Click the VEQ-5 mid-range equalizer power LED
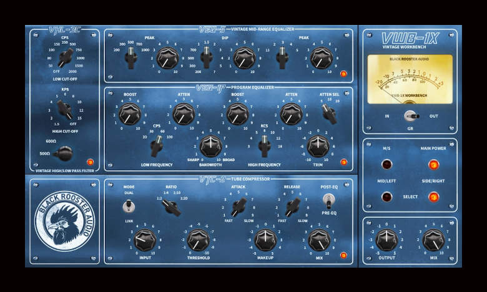The width and height of the screenshot is (487, 292). (x=343, y=74)
